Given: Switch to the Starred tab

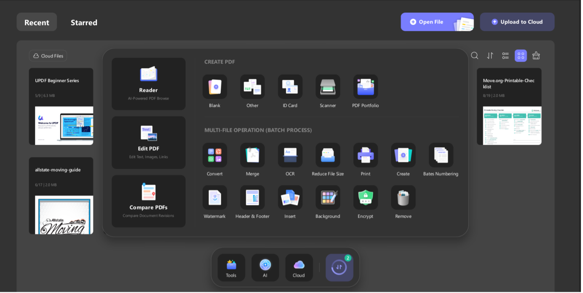Looking at the screenshot, I should (84, 22).
